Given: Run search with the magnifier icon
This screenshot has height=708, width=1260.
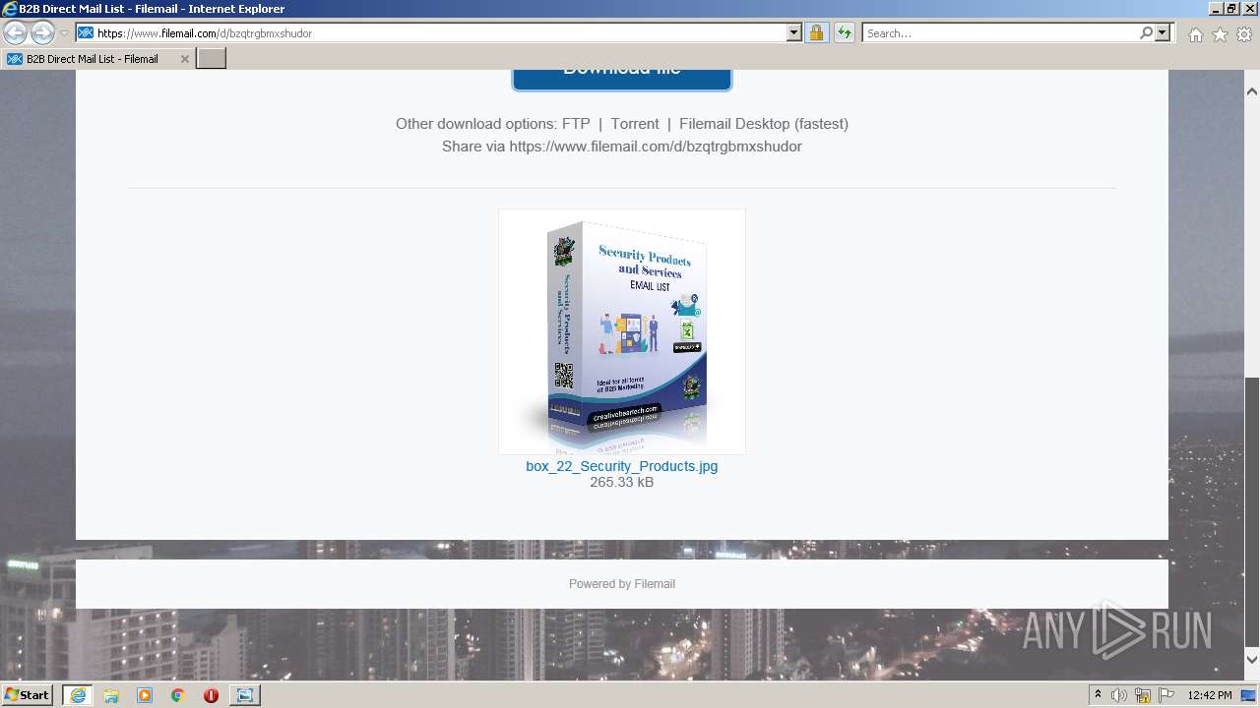Looking at the screenshot, I should click(x=1146, y=32).
